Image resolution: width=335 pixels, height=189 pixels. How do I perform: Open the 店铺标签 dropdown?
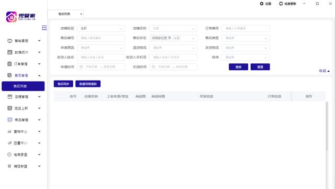point(101,28)
